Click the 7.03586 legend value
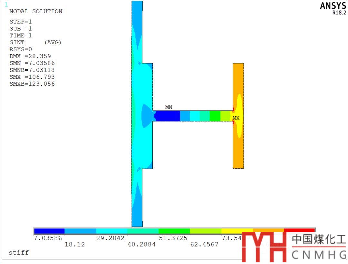Image resolution: width=348 pixels, height=264 pixels. (x=48, y=238)
